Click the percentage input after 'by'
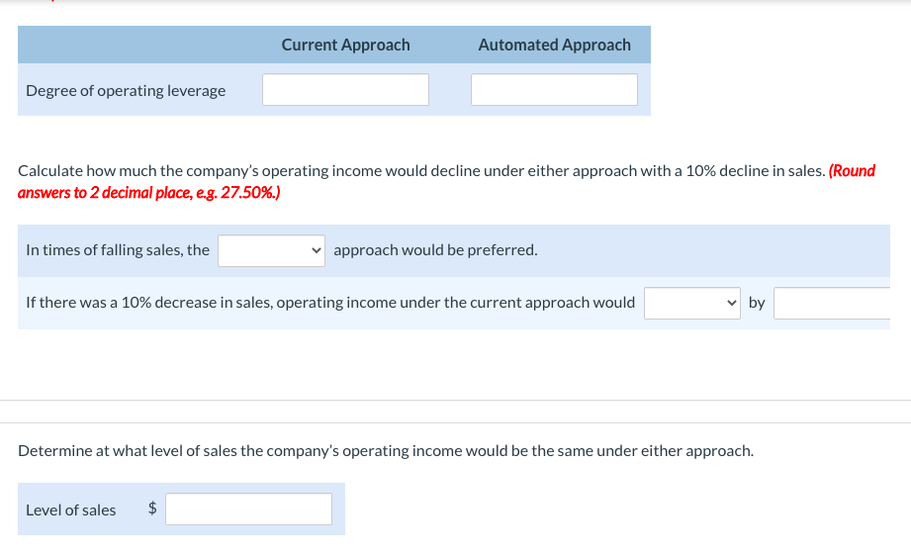The image size is (911, 554). tap(832, 303)
